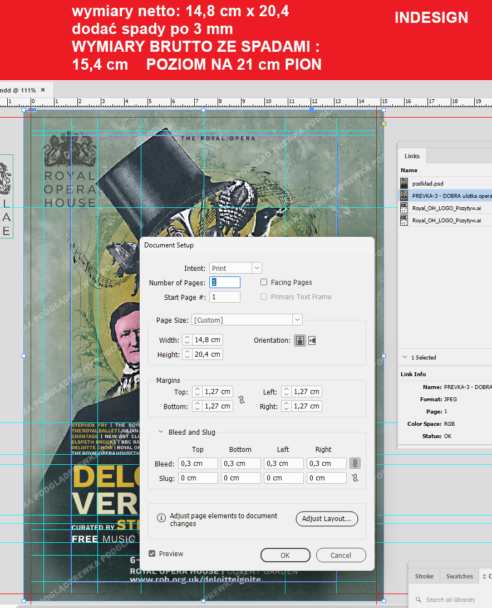Switch to the Stroke tab
The width and height of the screenshot is (492, 608).
tap(424, 576)
